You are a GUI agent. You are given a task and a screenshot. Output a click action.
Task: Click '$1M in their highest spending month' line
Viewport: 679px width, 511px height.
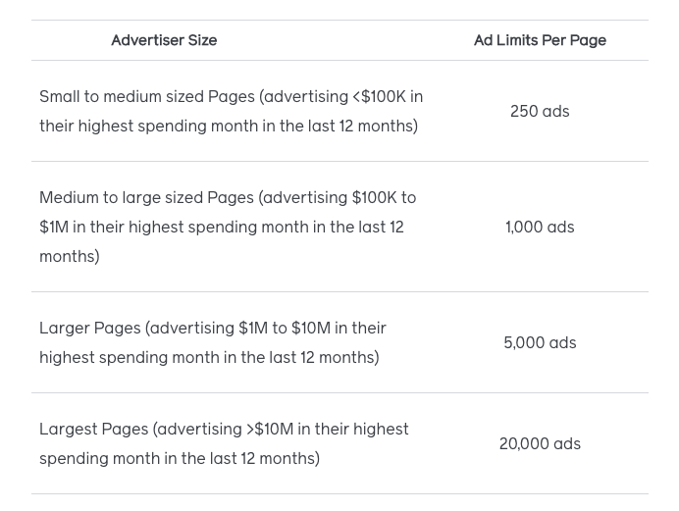click(161, 228)
